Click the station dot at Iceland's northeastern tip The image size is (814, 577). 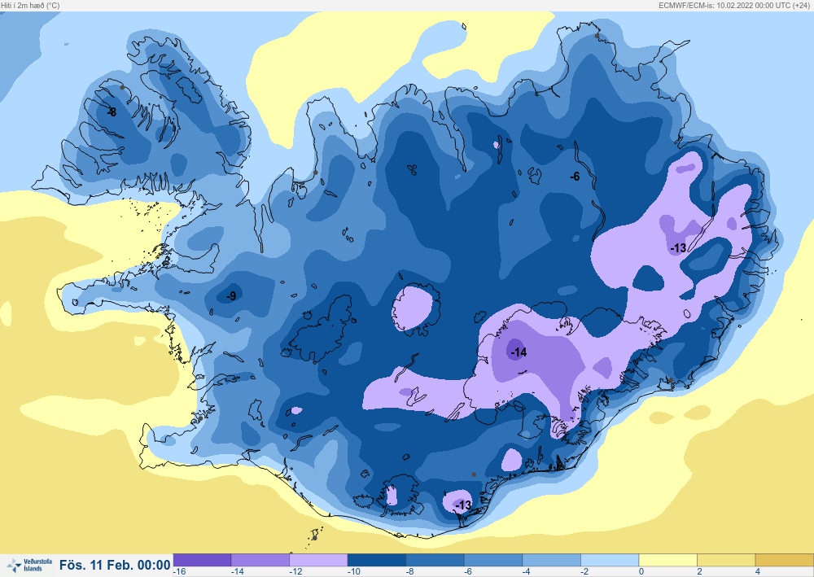[597, 36]
